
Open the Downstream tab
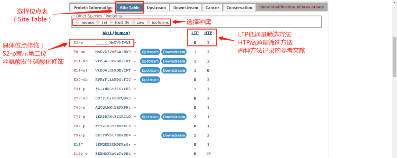186,8
